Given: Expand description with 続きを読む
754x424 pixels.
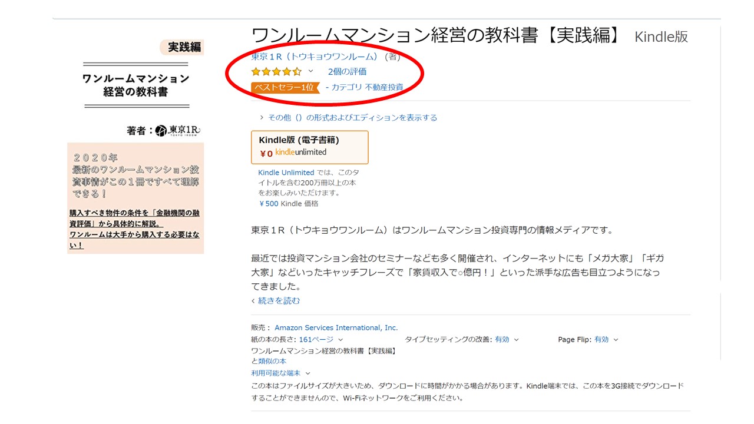Looking at the screenshot, I should (x=276, y=301).
